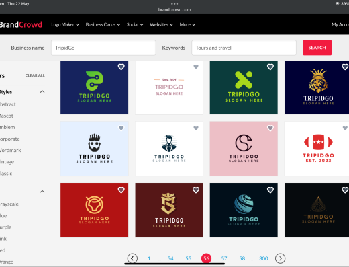The width and height of the screenshot is (349, 267).
Task: Filter by Purple color
Action: click(6, 227)
